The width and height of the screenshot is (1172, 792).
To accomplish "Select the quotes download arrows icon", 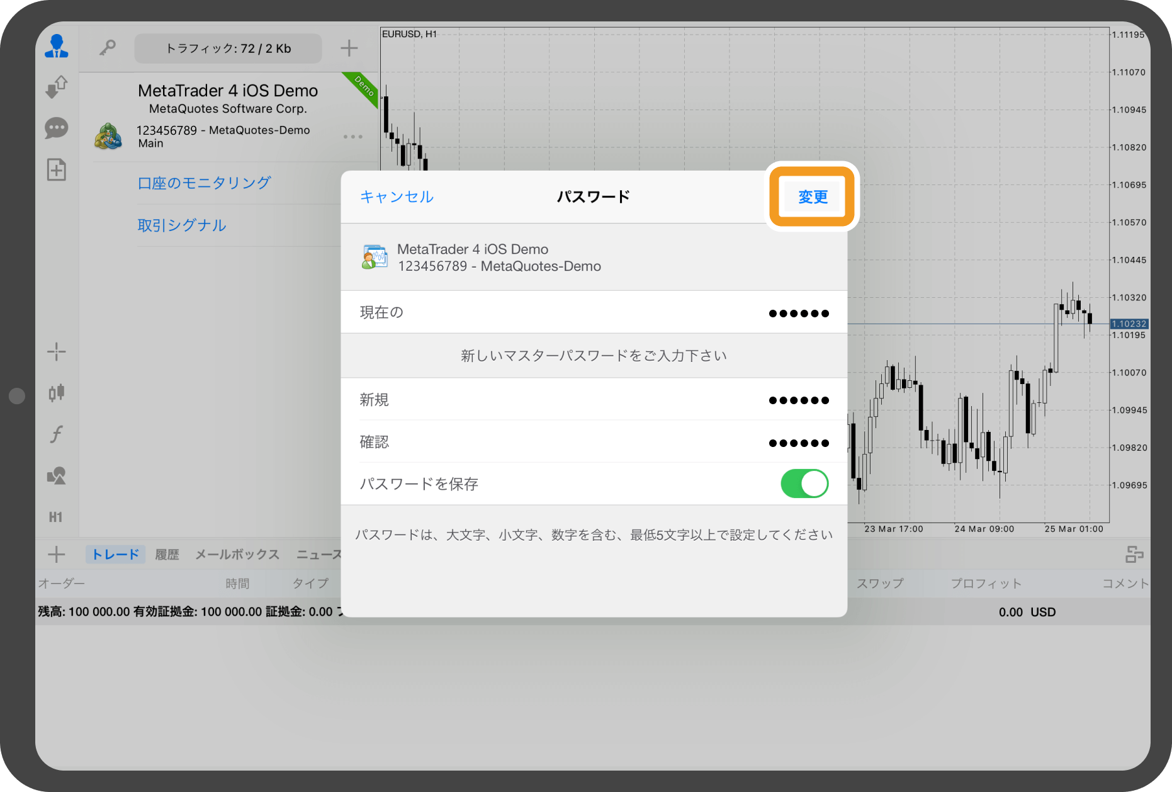I will [x=57, y=87].
